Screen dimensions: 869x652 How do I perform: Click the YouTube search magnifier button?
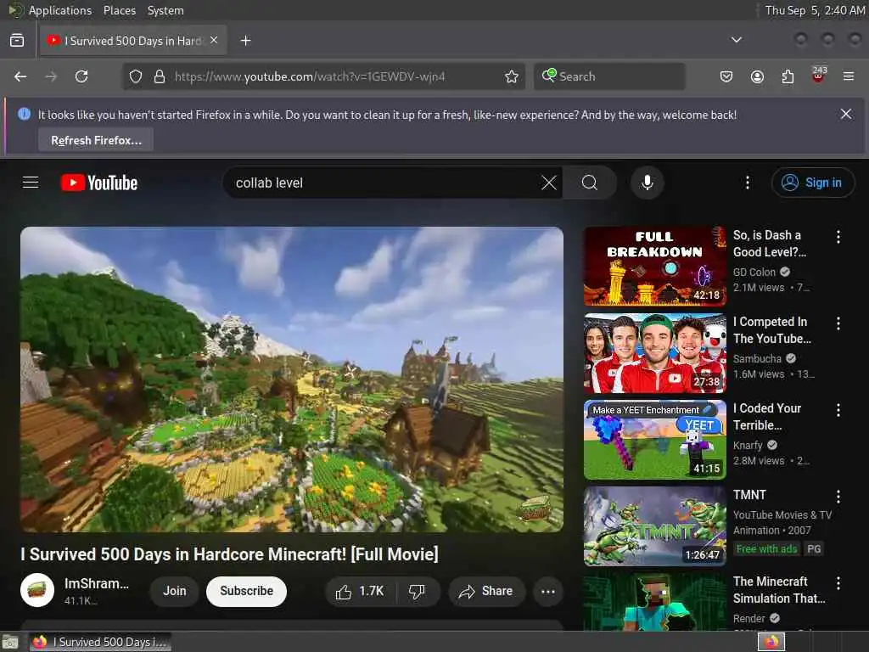[590, 183]
